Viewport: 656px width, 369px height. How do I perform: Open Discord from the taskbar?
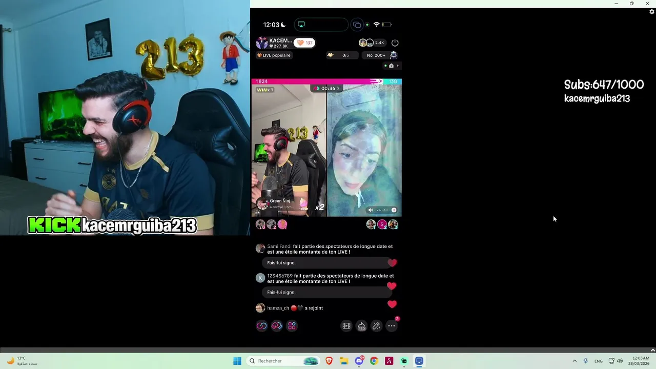[x=359, y=361]
